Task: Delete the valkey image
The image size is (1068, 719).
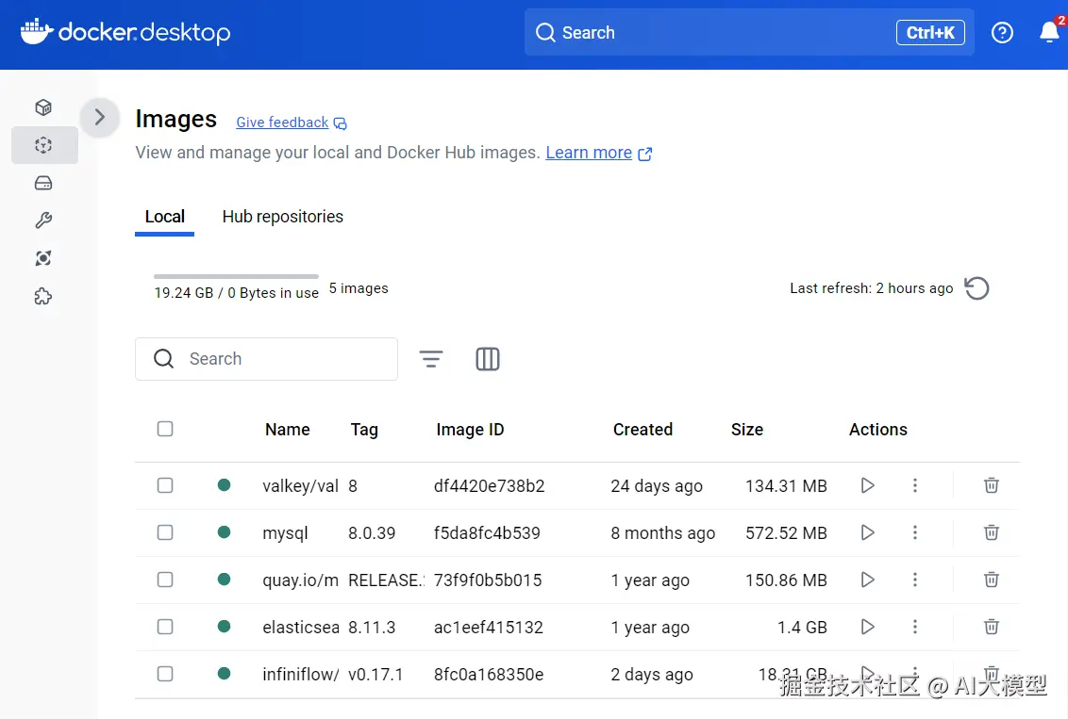Action: 991,485
